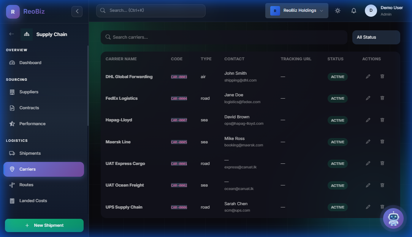Click the Contracts document icon
412x237 pixels.
click(12, 108)
